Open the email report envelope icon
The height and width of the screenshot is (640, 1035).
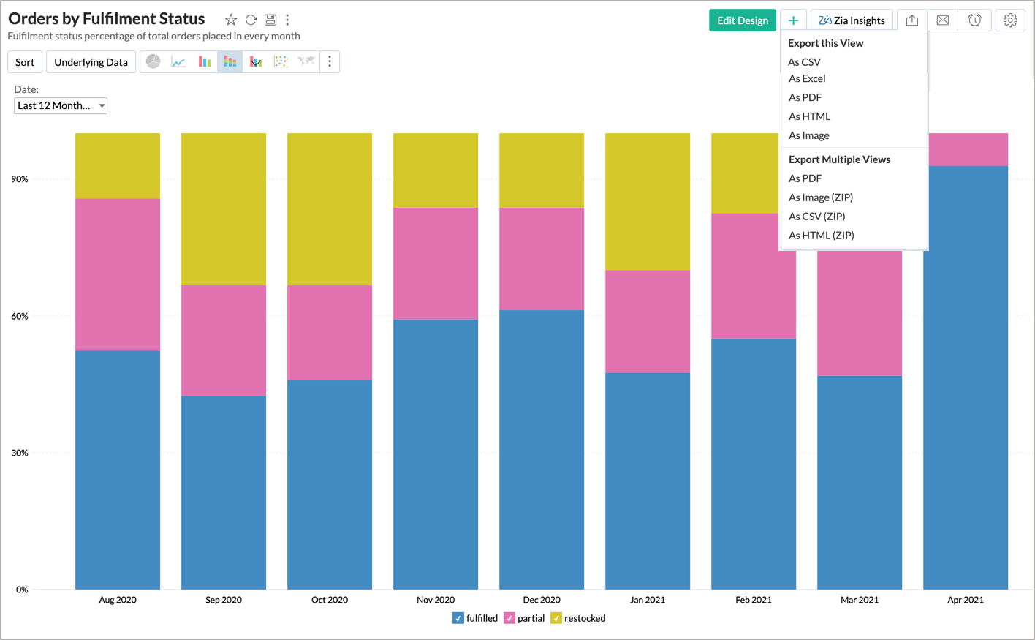coord(943,20)
